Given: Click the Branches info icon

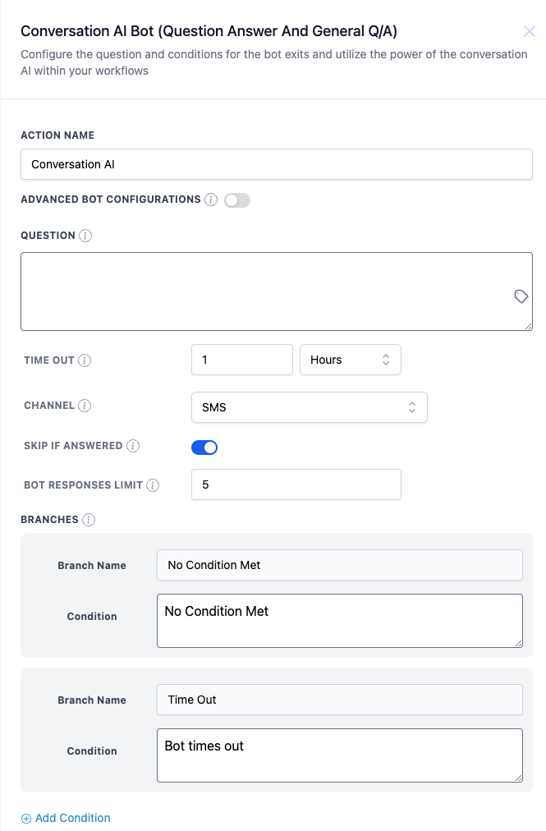Looking at the screenshot, I should tap(89, 520).
